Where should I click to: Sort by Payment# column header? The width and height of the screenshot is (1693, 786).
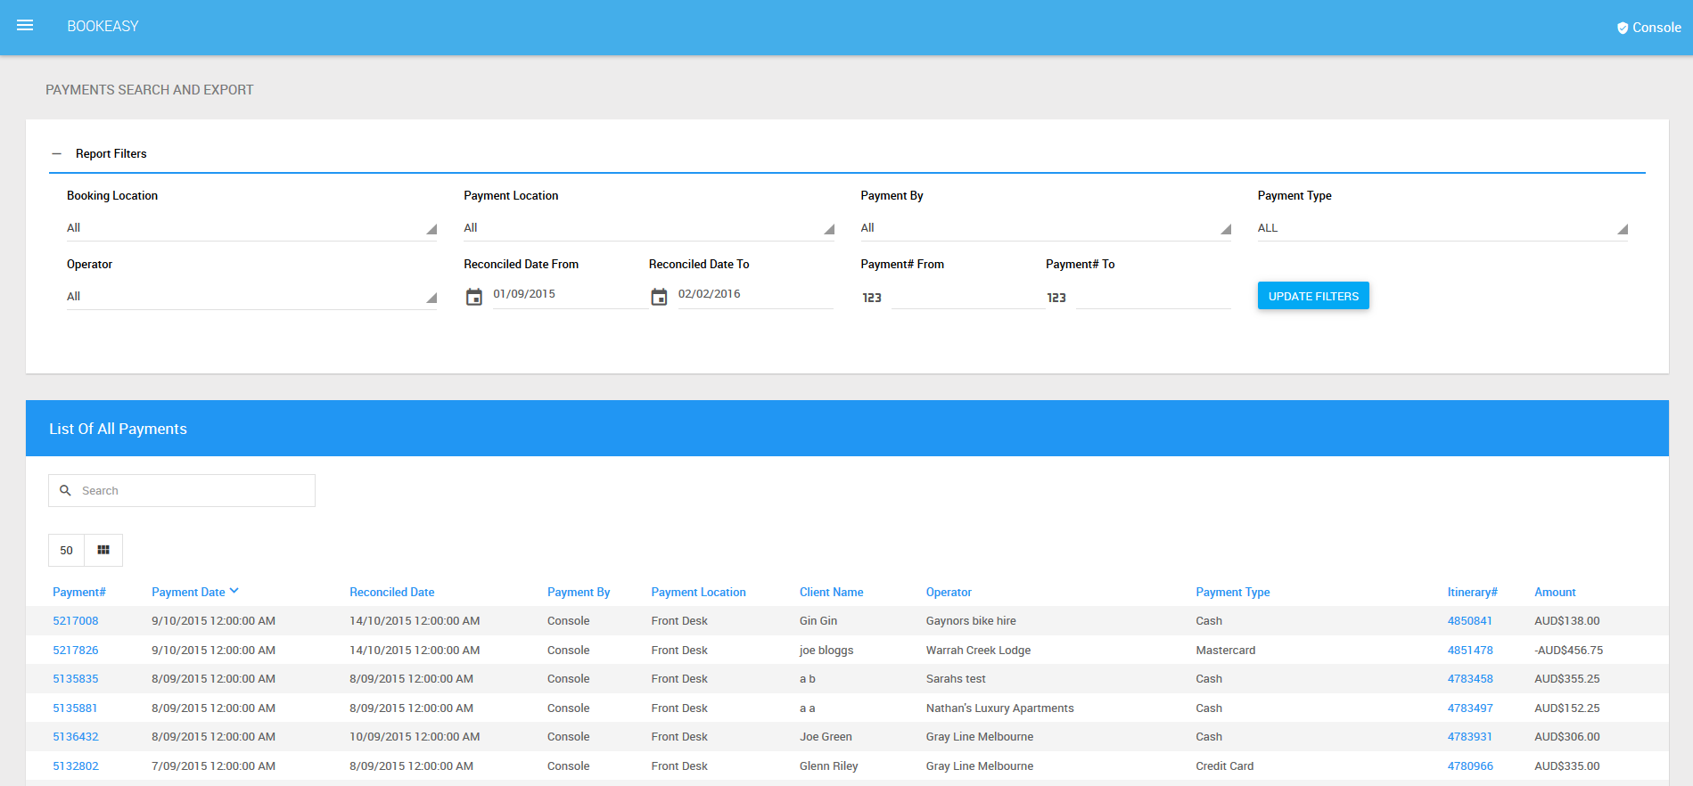79,592
